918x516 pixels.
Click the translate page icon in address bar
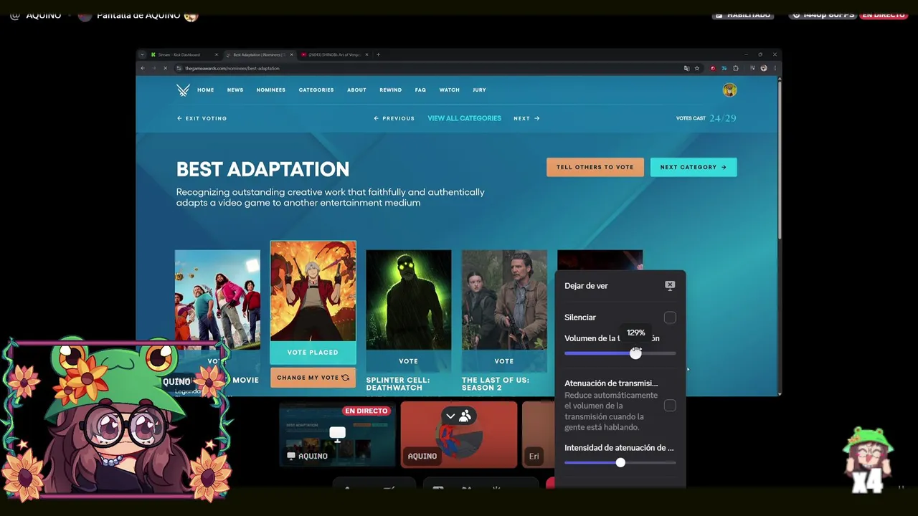(686, 68)
